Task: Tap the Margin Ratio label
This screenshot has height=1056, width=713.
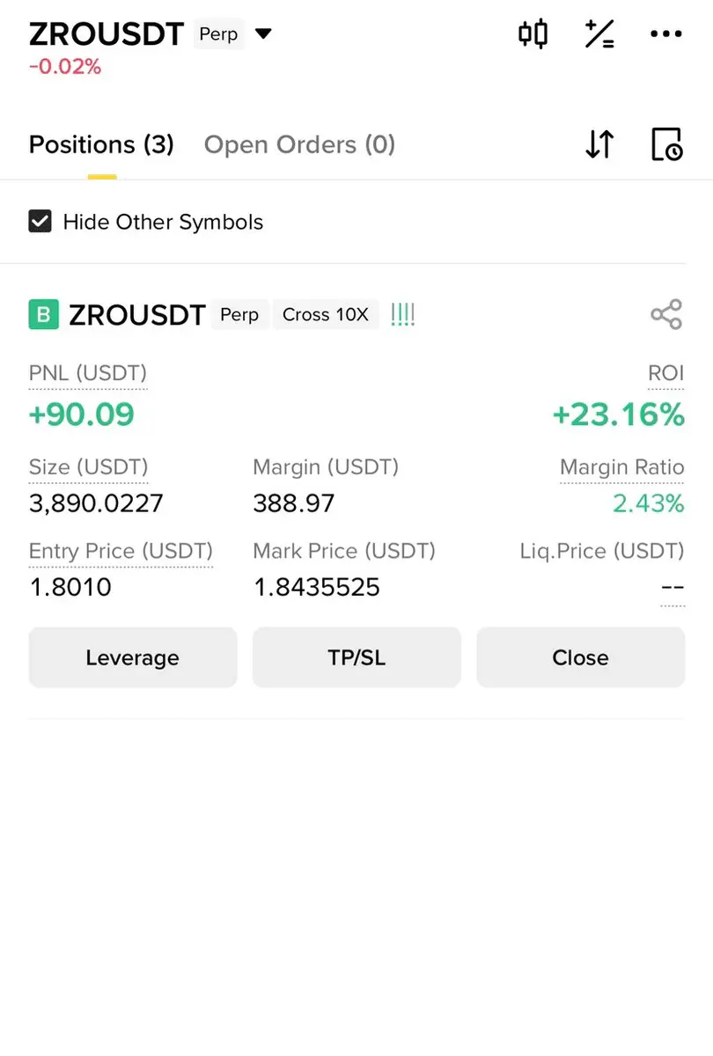Action: (621, 466)
